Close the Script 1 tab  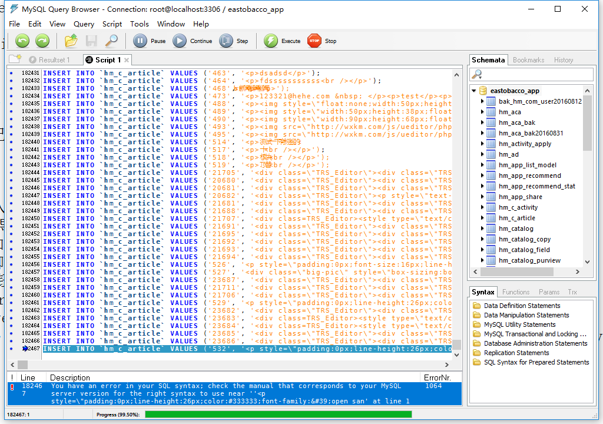pyautogui.click(x=127, y=60)
